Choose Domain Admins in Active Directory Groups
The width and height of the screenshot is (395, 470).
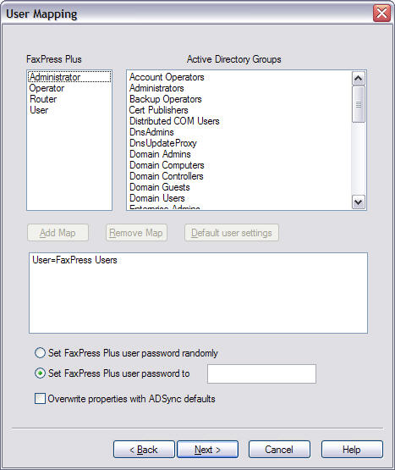(x=160, y=154)
